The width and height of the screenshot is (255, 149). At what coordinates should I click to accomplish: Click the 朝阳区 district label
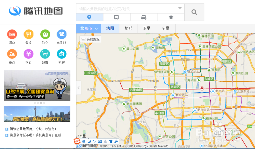(x=227, y=61)
